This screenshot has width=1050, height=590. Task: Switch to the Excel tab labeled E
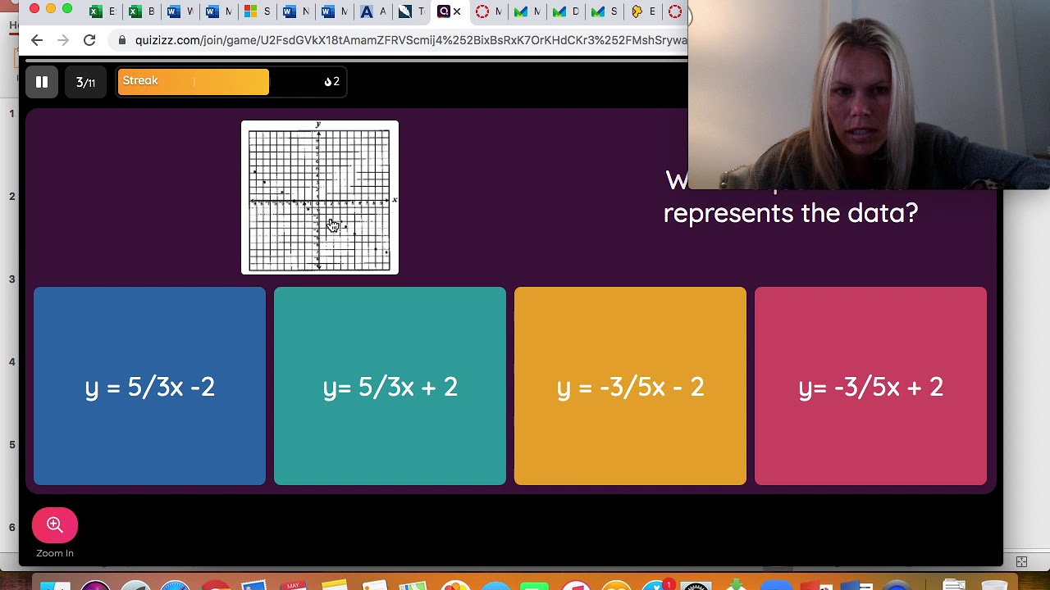pos(104,11)
